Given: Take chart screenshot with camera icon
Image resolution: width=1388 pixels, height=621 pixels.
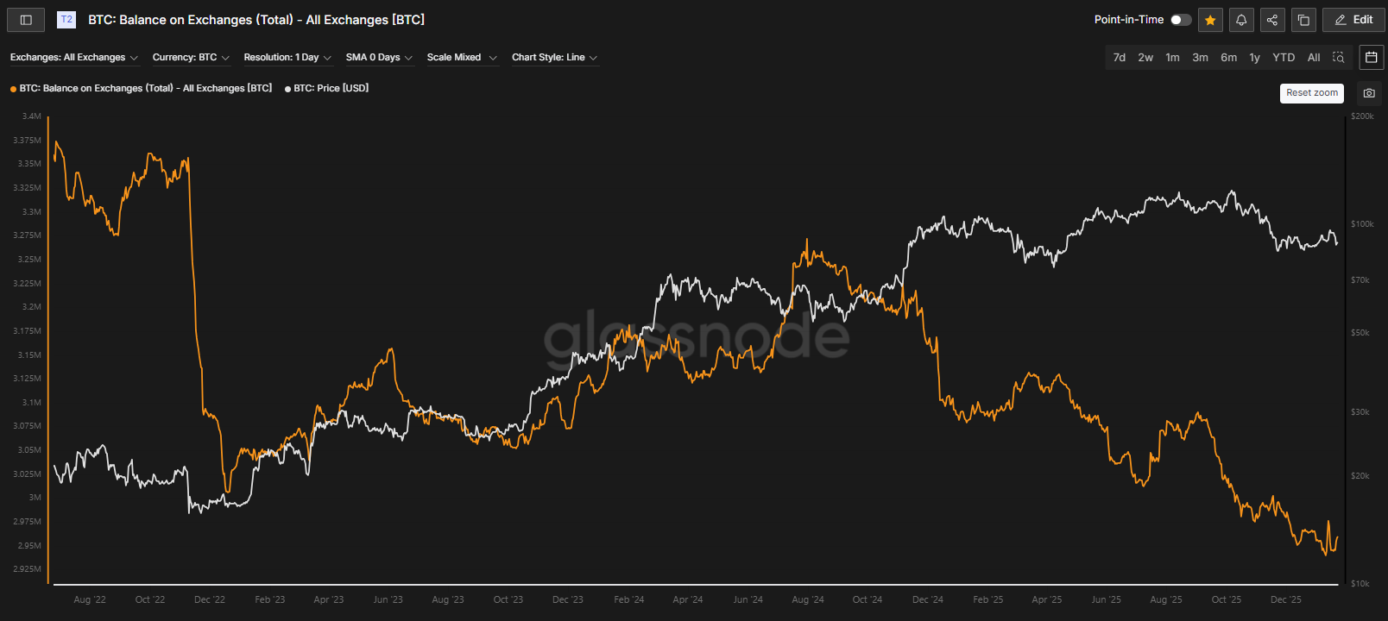Looking at the screenshot, I should click(1369, 93).
